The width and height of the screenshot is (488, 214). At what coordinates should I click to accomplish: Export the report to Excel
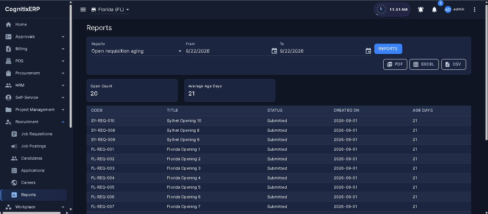(424, 64)
